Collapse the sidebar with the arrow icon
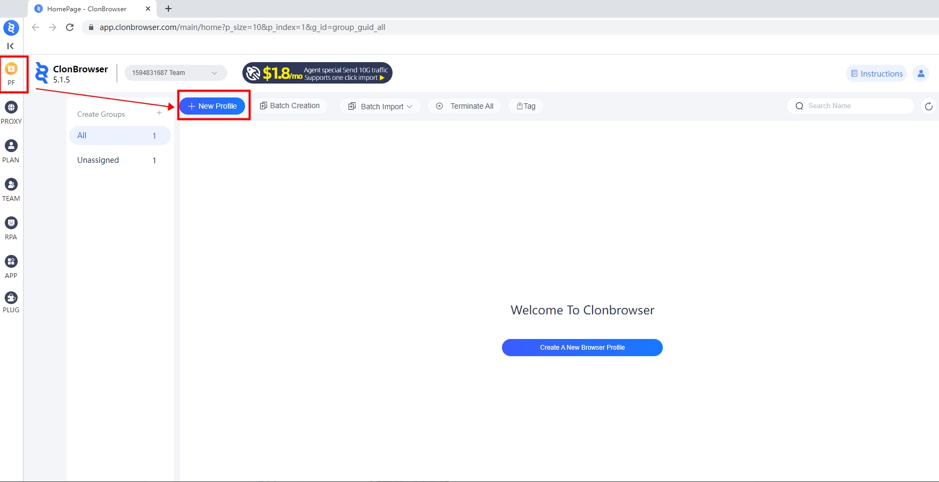The height and width of the screenshot is (482, 939). click(11, 46)
